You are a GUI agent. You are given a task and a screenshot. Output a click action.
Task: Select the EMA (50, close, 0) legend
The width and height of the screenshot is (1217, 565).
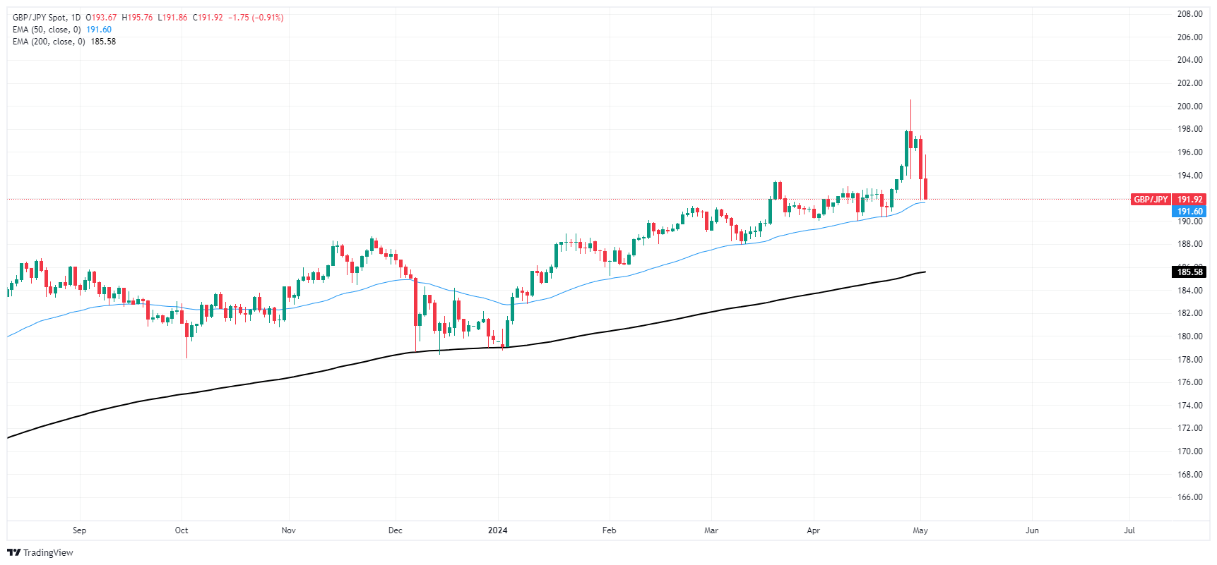click(x=47, y=30)
